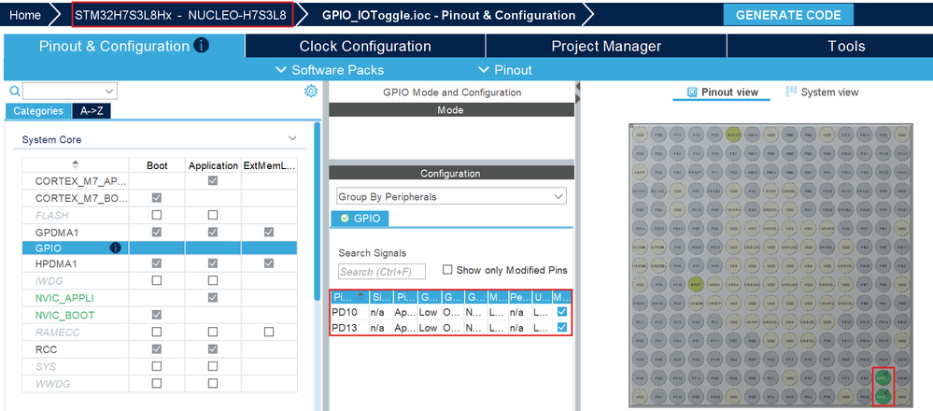Click the info icon on GPIO row
933x411 pixels.
coord(116,248)
